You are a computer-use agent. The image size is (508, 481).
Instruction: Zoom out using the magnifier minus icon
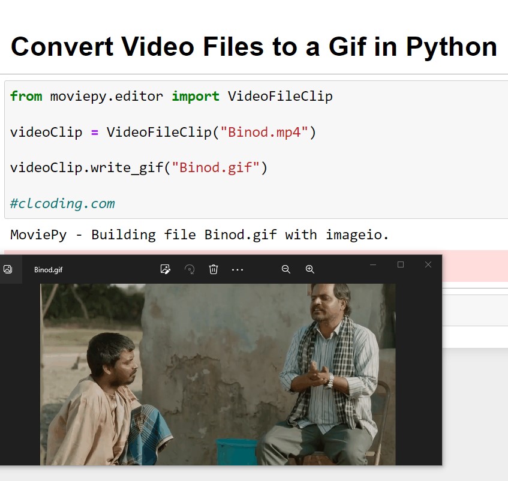285,269
